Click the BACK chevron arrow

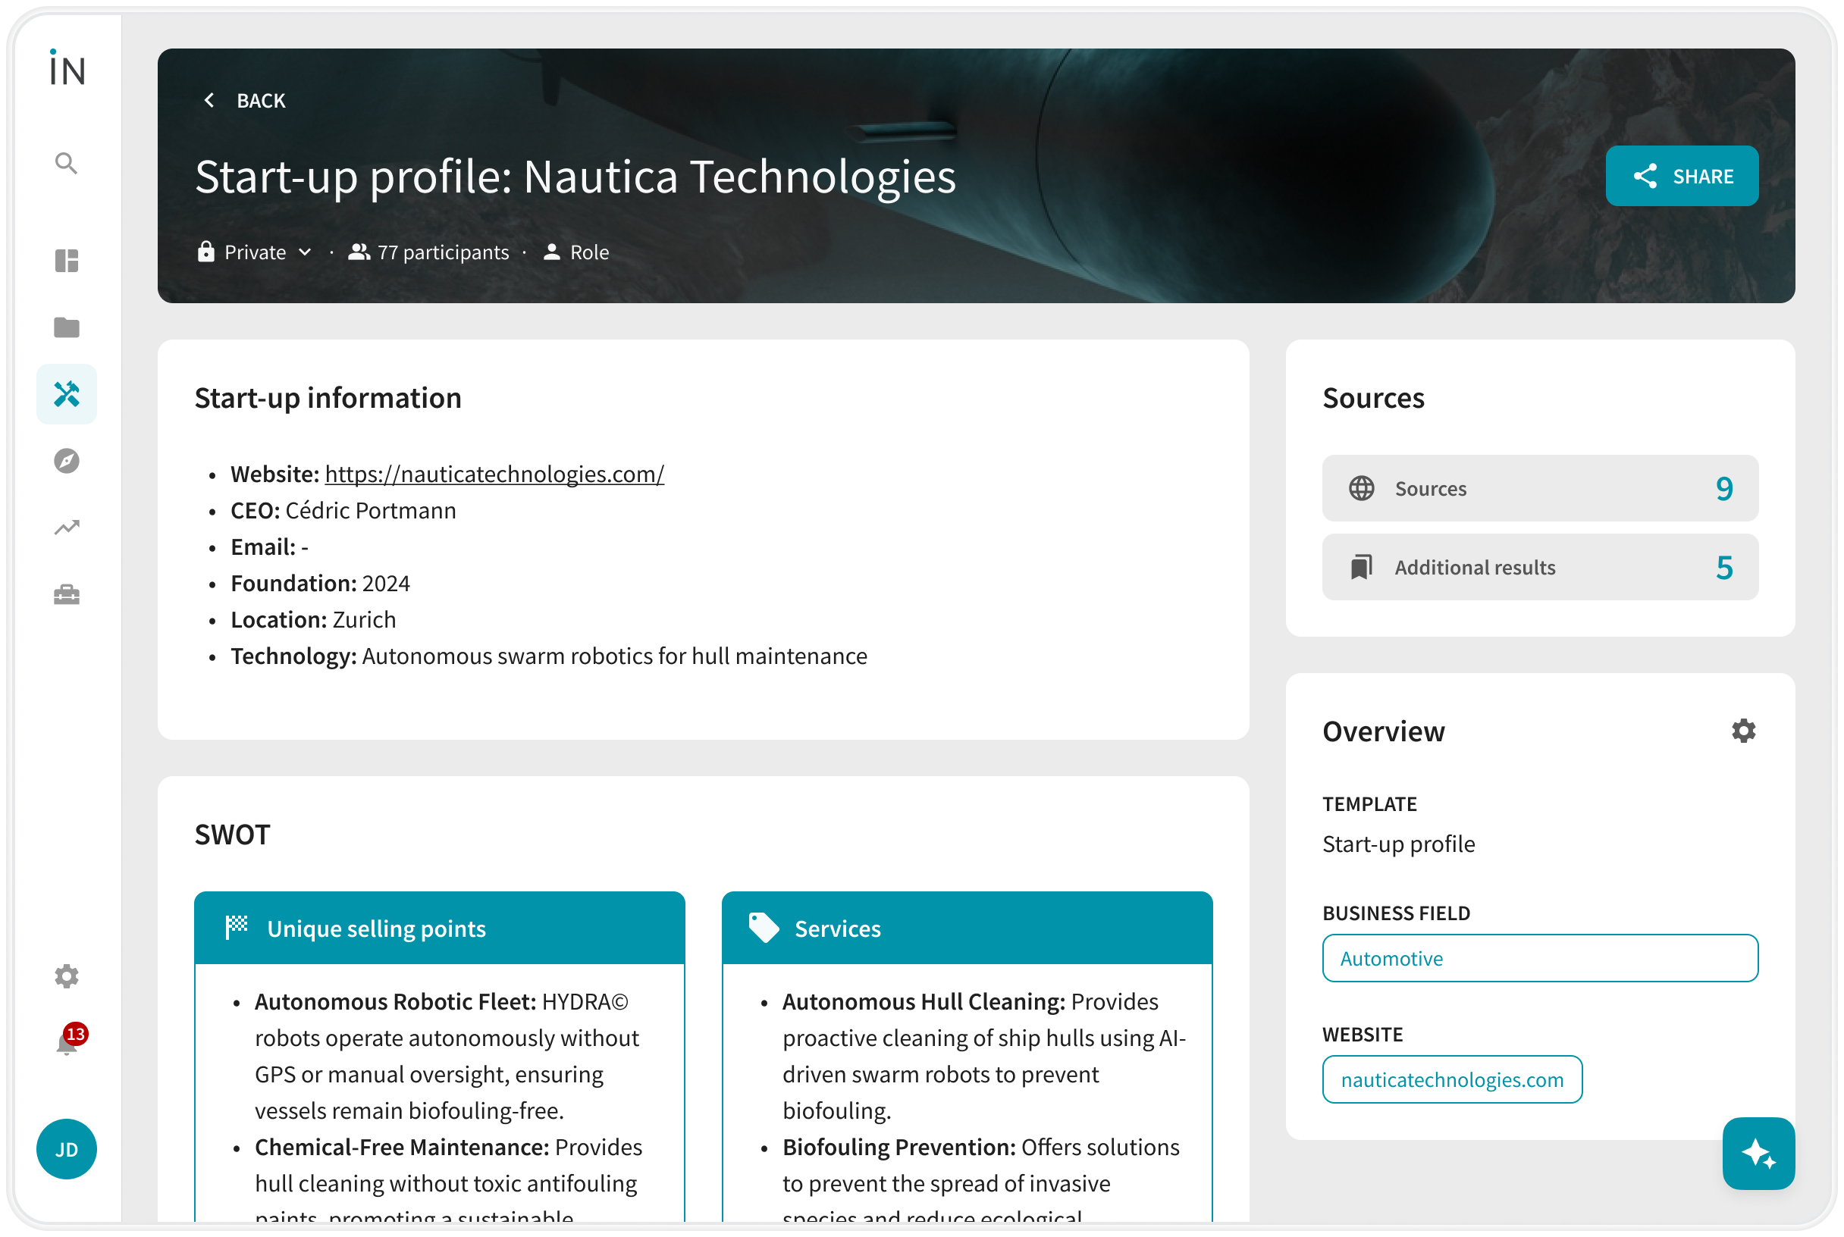[x=209, y=100]
